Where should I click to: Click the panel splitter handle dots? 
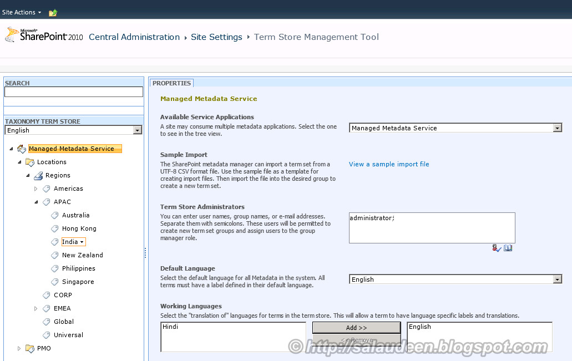tap(145, 253)
